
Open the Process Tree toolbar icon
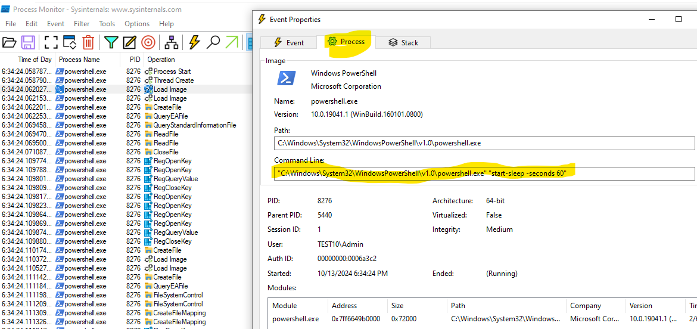[x=171, y=42]
